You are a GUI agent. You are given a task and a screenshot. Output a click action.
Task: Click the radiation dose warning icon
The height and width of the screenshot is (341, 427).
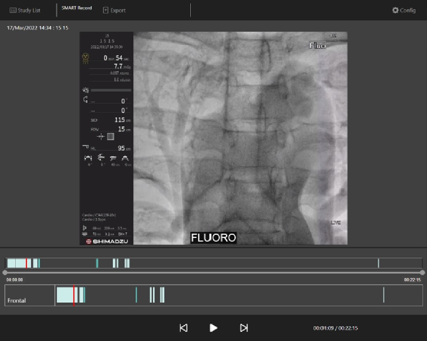85,58
